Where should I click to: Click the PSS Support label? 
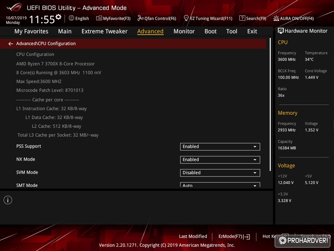click(x=29, y=146)
